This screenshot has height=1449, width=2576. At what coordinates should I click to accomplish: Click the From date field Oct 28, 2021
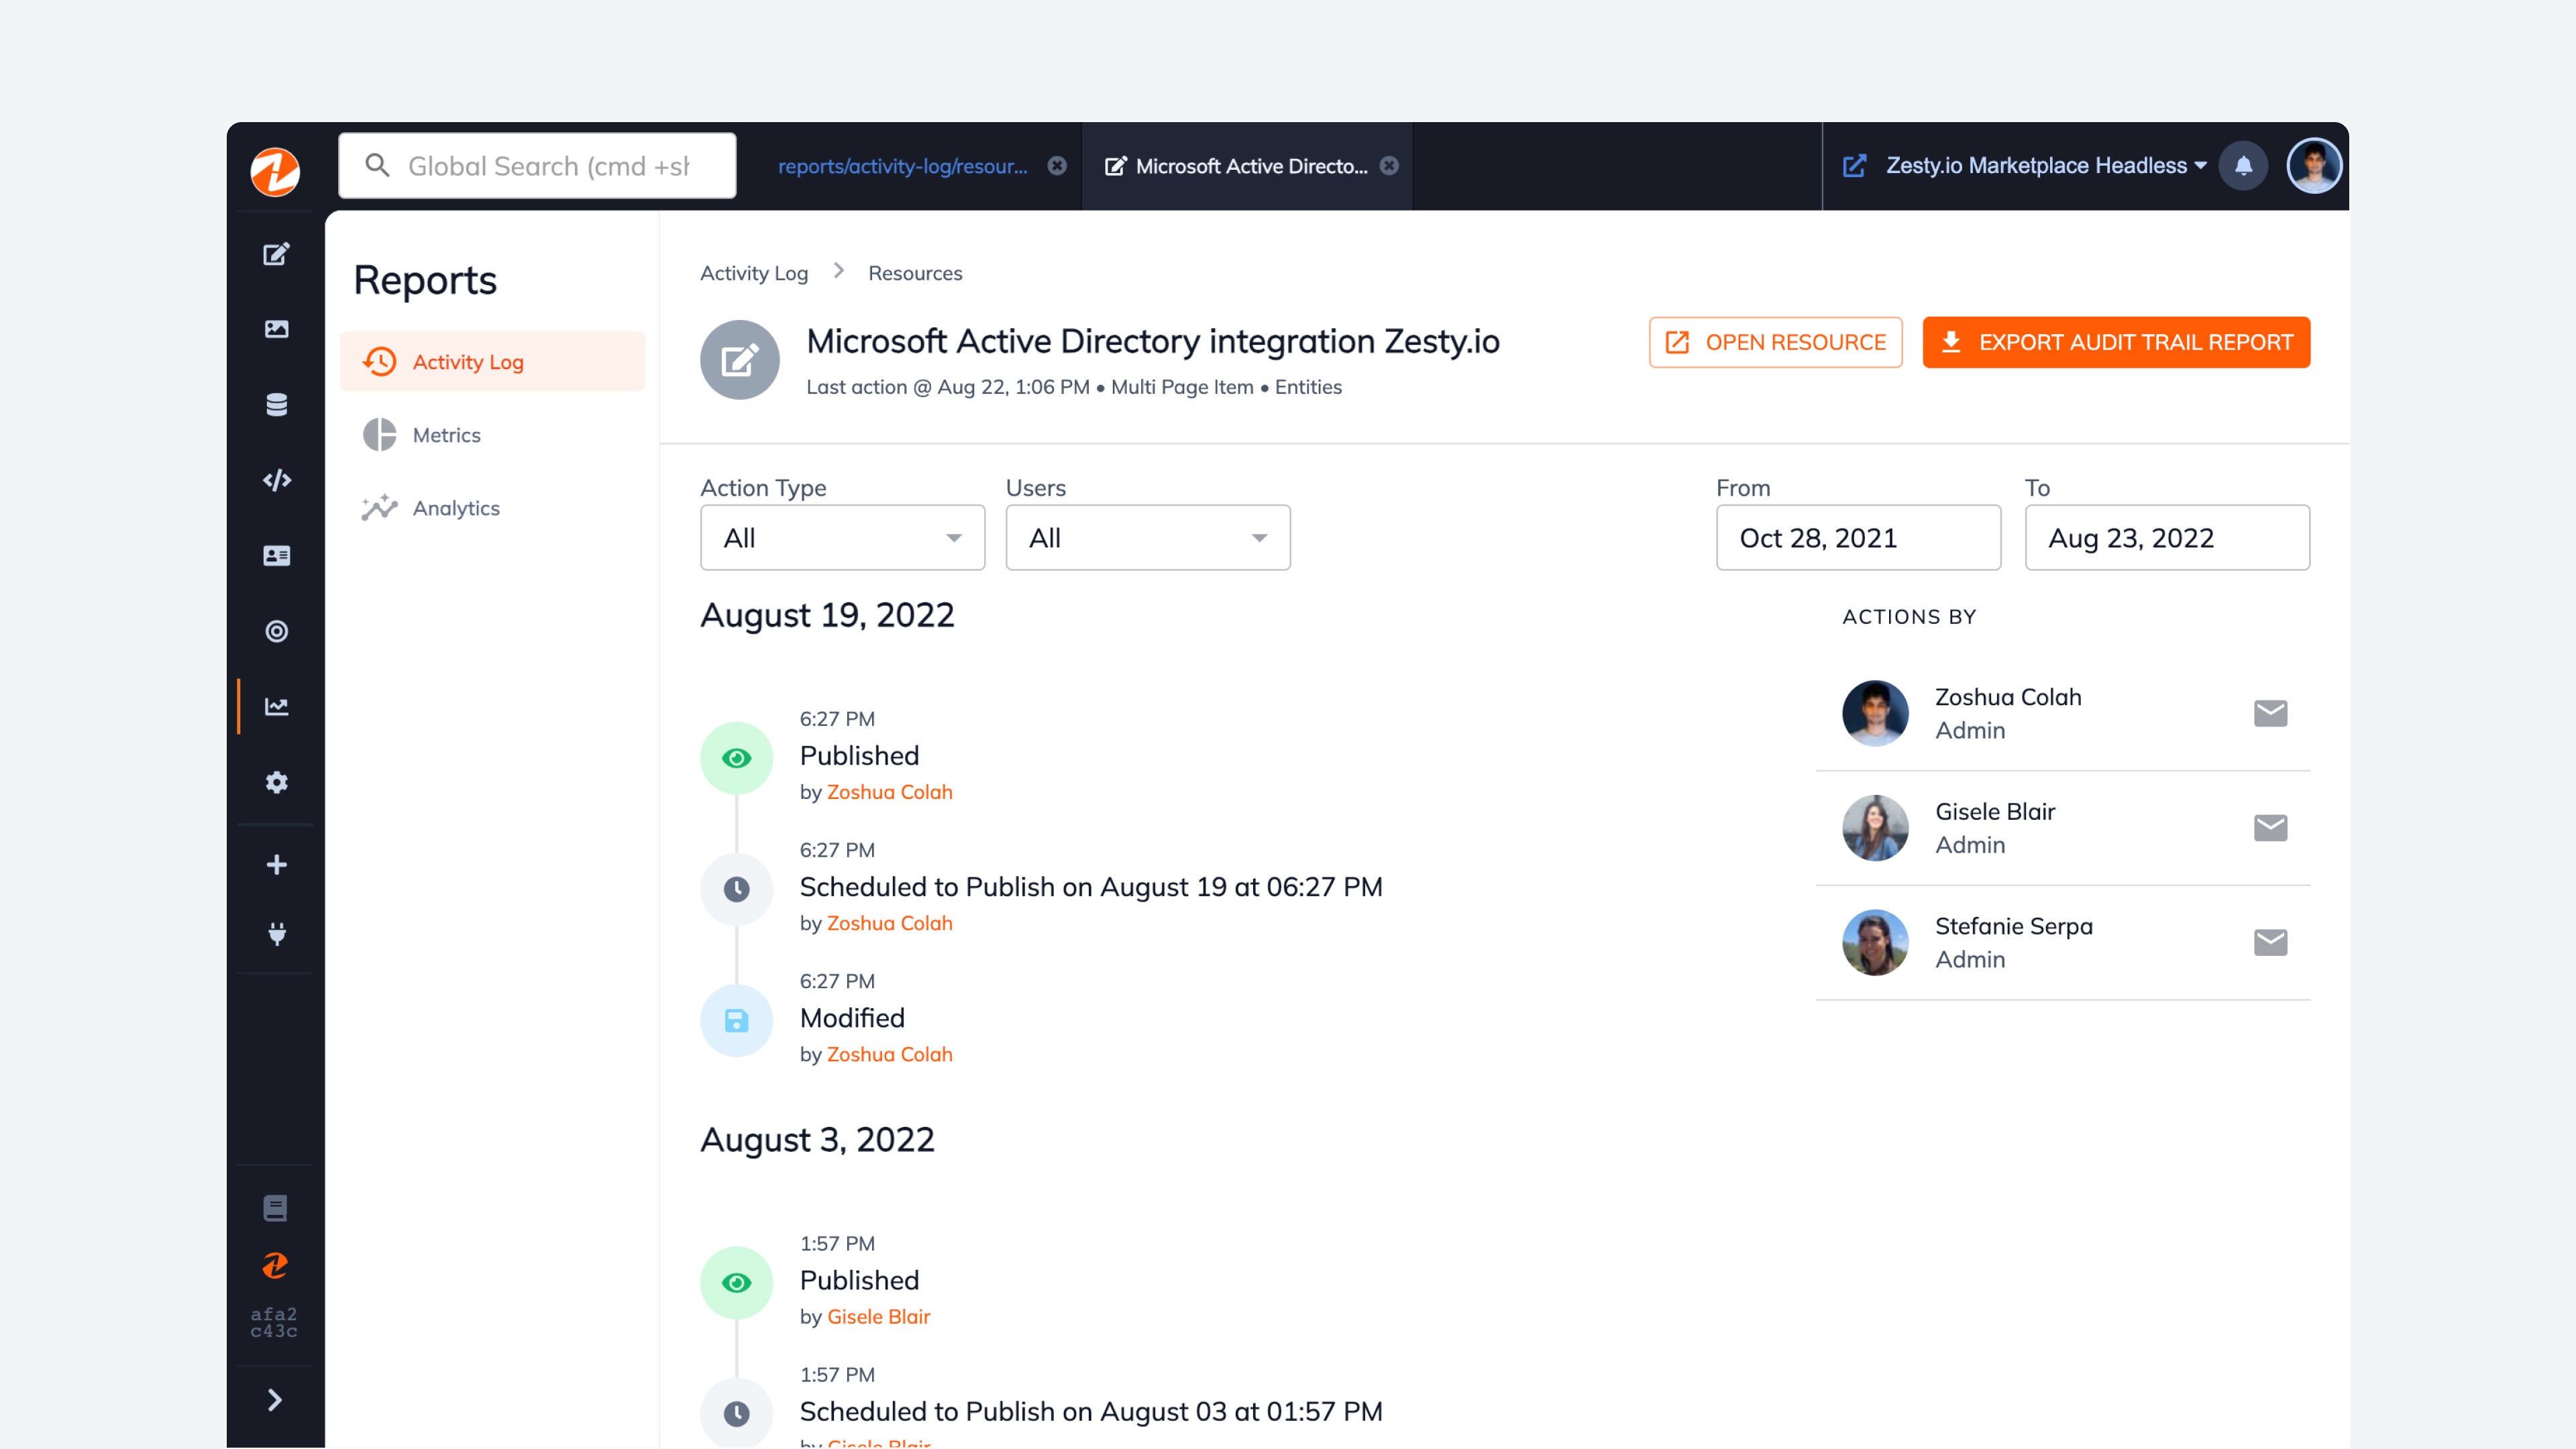pyautogui.click(x=1858, y=538)
